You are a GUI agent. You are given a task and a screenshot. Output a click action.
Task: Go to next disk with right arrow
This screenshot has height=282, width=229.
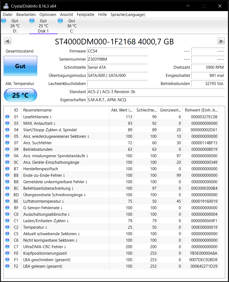pos(221,41)
